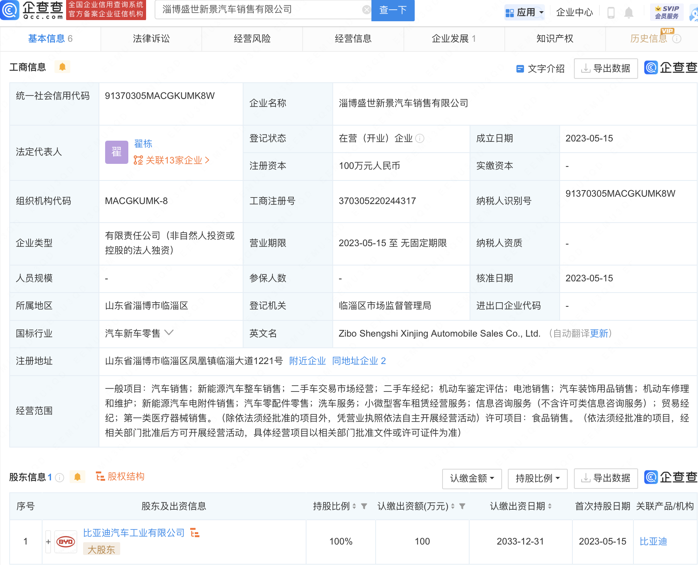
Task: Select the organization code MACGKUMK-8
Action: [x=136, y=201]
